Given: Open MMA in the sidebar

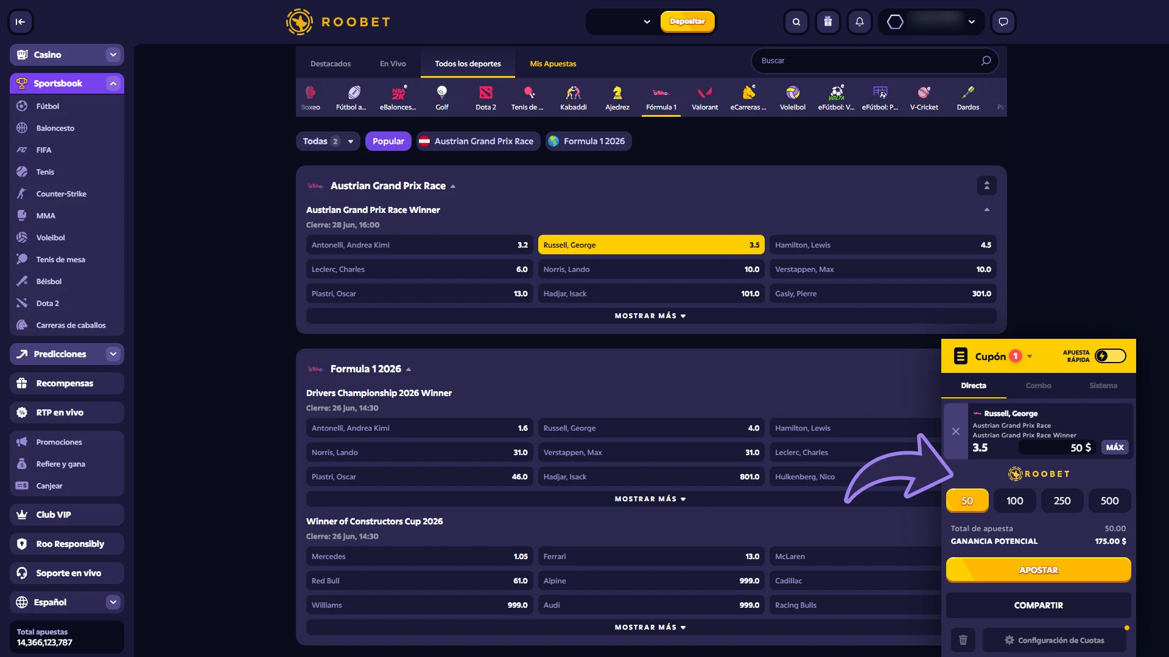Looking at the screenshot, I should 67,215.
